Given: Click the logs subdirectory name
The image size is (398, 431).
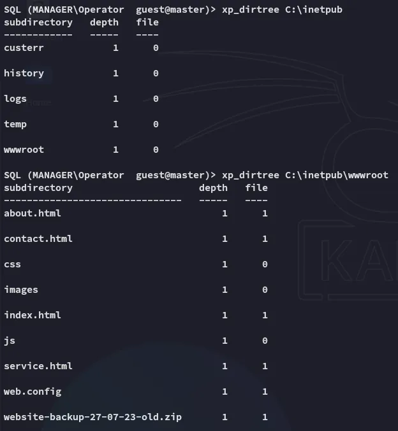Looking at the screenshot, I should (15, 99).
